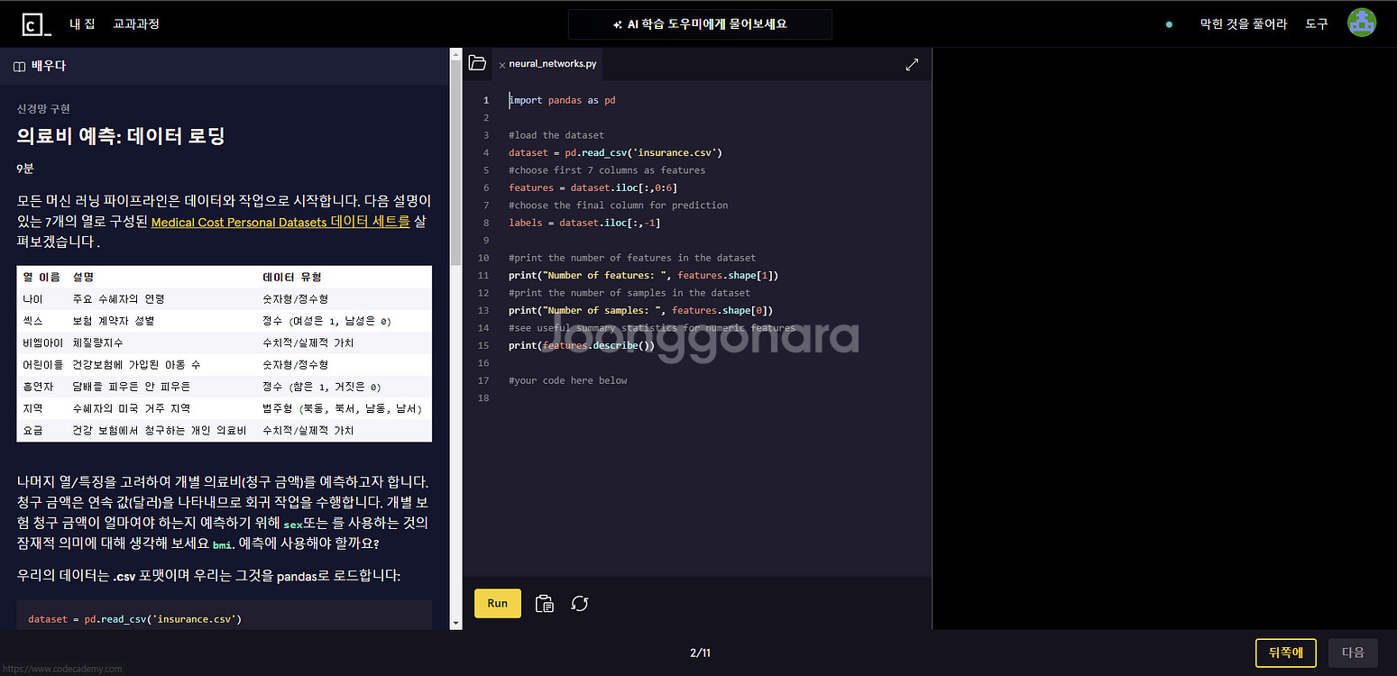Close the neural_networks.py tab
The width and height of the screenshot is (1397, 676).
click(x=501, y=65)
